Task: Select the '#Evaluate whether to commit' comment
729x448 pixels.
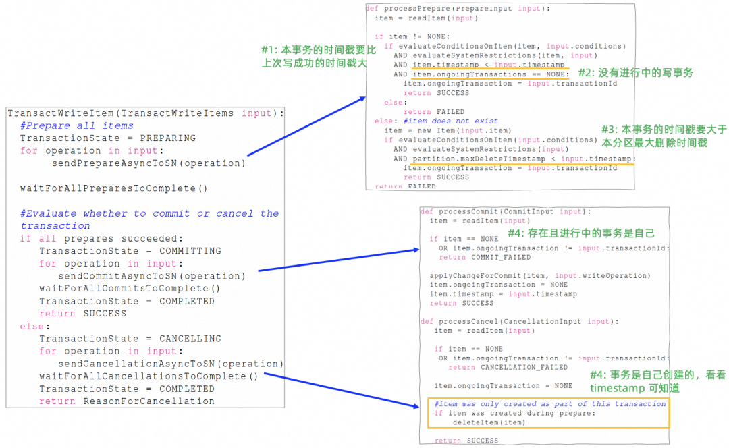Action: [x=149, y=220]
